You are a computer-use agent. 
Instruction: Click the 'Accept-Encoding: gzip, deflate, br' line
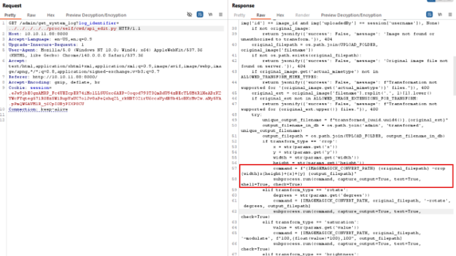54,82
